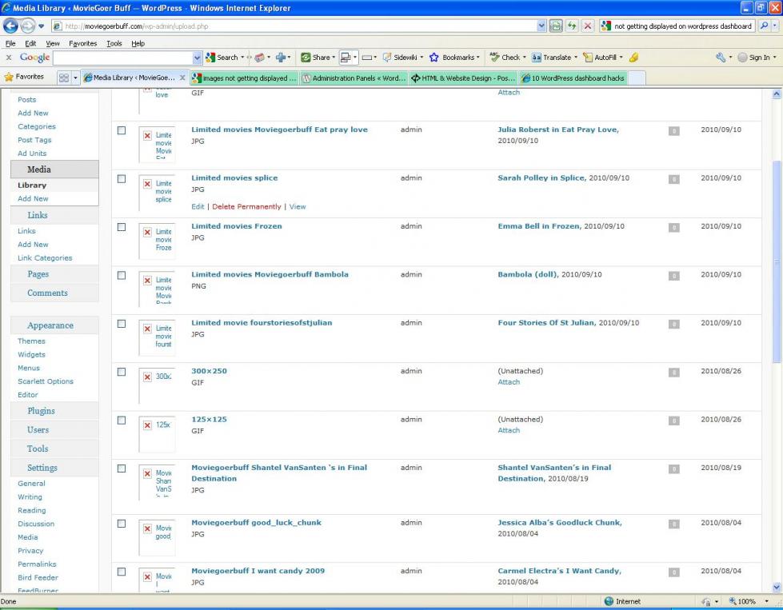The width and height of the screenshot is (783, 610).
Task: Click the Google toolbar Translate icon
Action: (x=537, y=58)
